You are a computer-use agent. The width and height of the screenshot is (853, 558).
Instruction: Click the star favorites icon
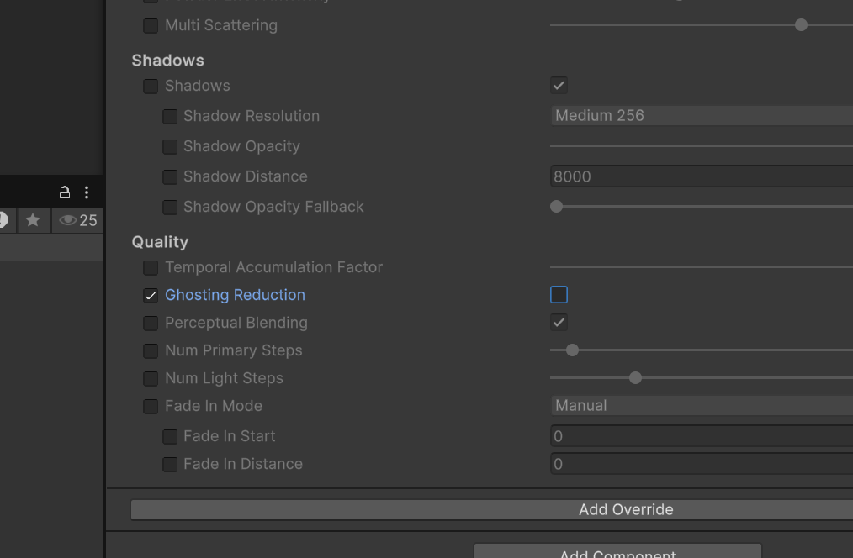(x=33, y=220)
